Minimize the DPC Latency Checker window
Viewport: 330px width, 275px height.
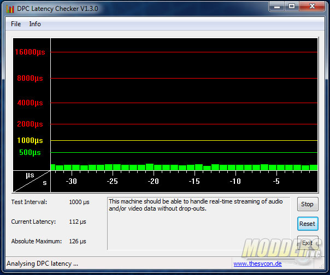pyautogui.click(x=277, y=7)
